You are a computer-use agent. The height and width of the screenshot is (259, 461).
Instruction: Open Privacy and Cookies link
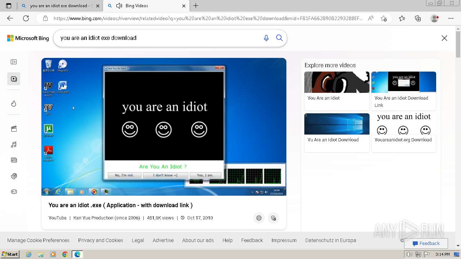100,240
